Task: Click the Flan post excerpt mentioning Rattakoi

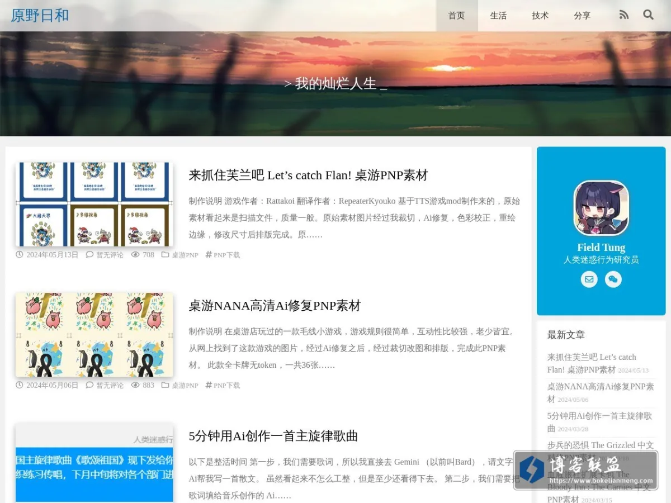Action: tap(355, 218)
